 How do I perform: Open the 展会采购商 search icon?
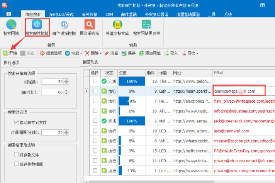coord(90,27)
